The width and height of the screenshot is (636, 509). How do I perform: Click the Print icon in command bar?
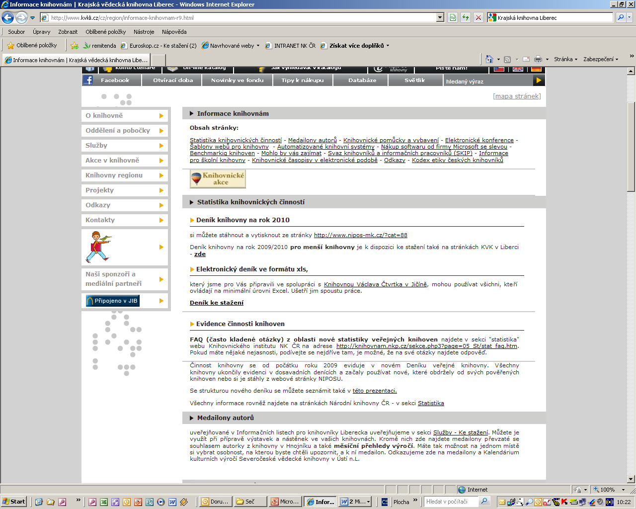tap(538, 59)
